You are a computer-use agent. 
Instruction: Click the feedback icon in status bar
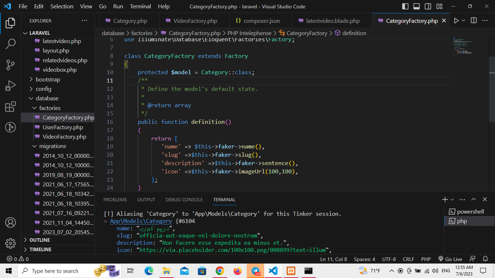(x=472, y=259)
